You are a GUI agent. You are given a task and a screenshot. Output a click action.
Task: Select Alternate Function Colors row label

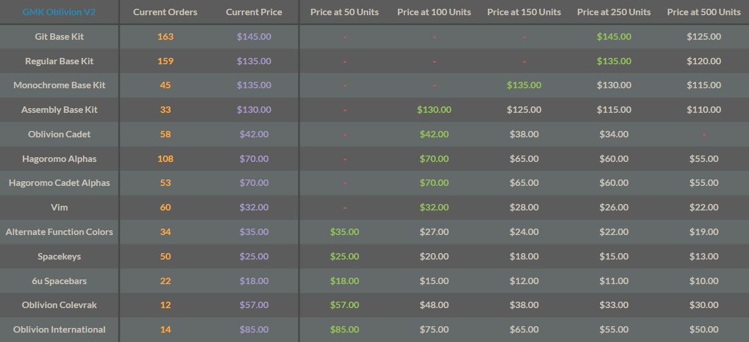60,232
